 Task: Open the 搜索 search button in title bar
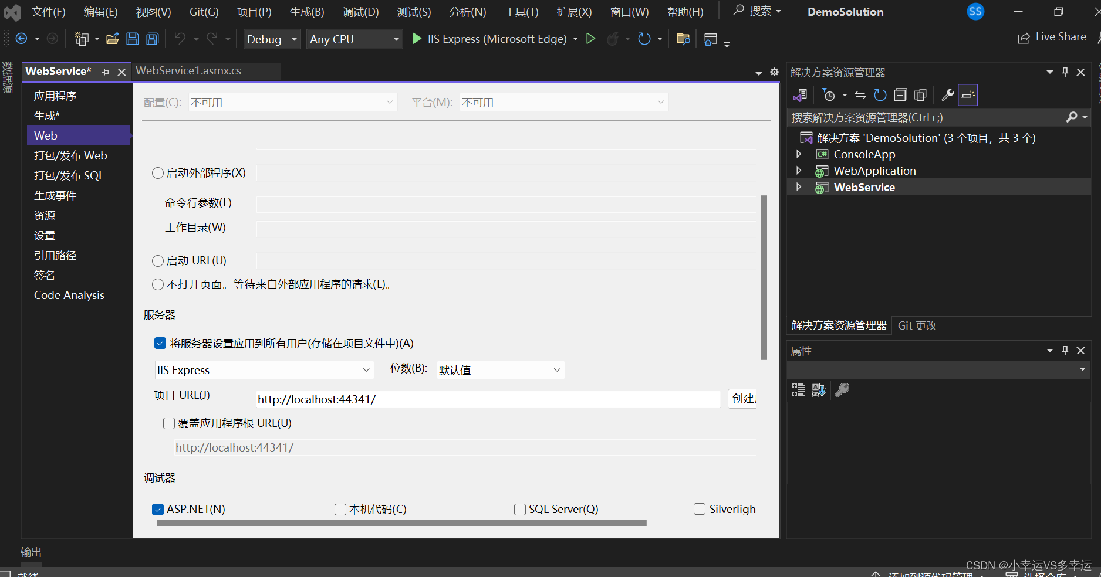coord(758,11)
